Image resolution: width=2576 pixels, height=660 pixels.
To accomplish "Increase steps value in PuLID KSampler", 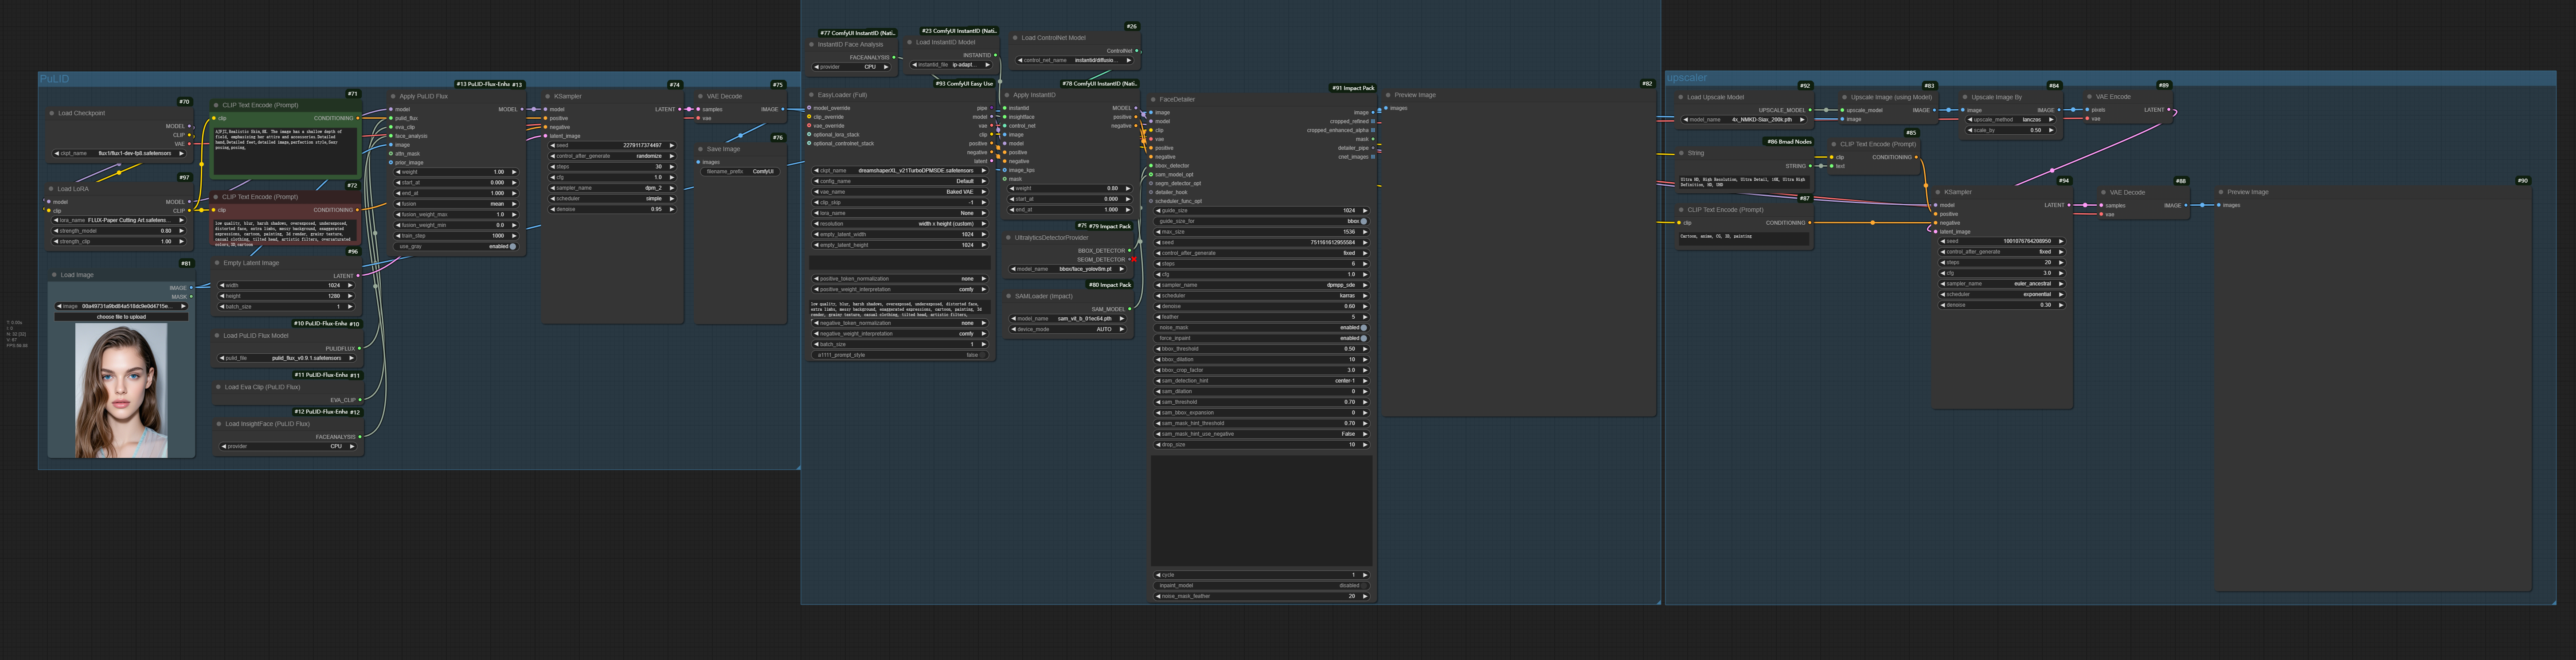I will tap(672, 167).
